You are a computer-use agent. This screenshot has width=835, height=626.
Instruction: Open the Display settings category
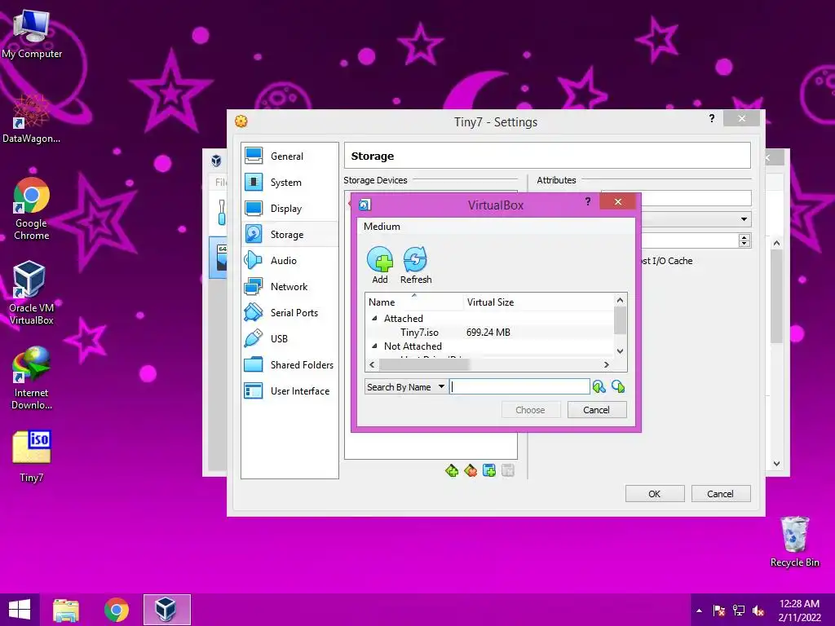pos(289,208)
